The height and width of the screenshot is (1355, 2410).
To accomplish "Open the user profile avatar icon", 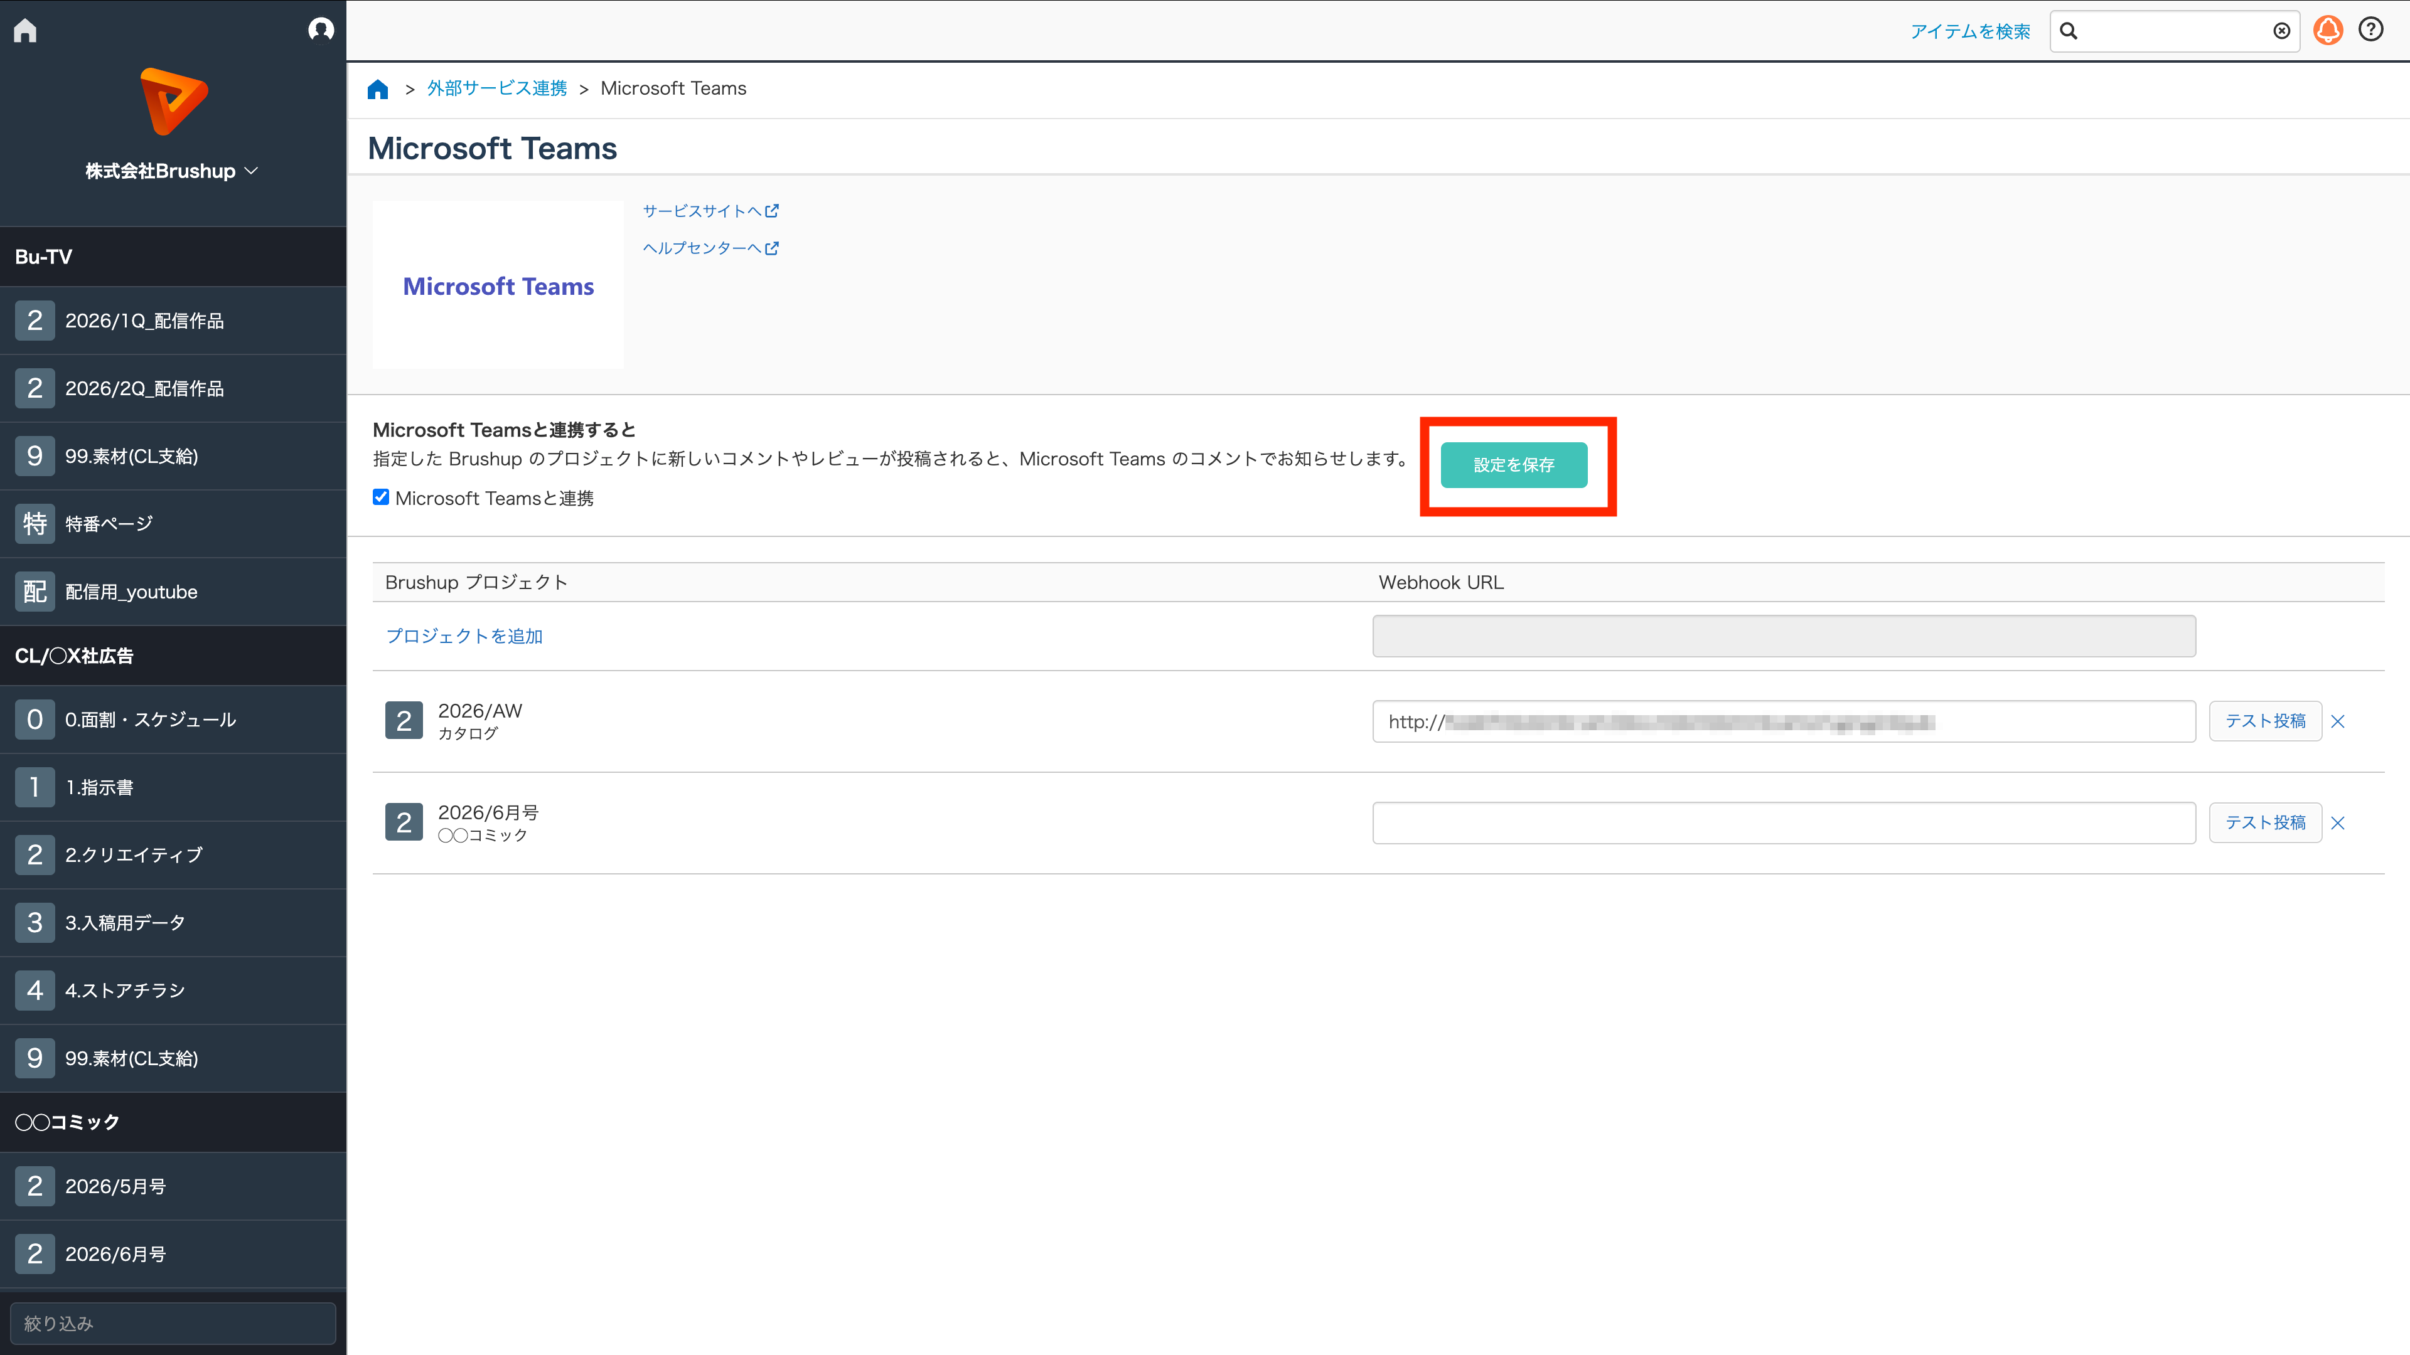I will 321,30.
